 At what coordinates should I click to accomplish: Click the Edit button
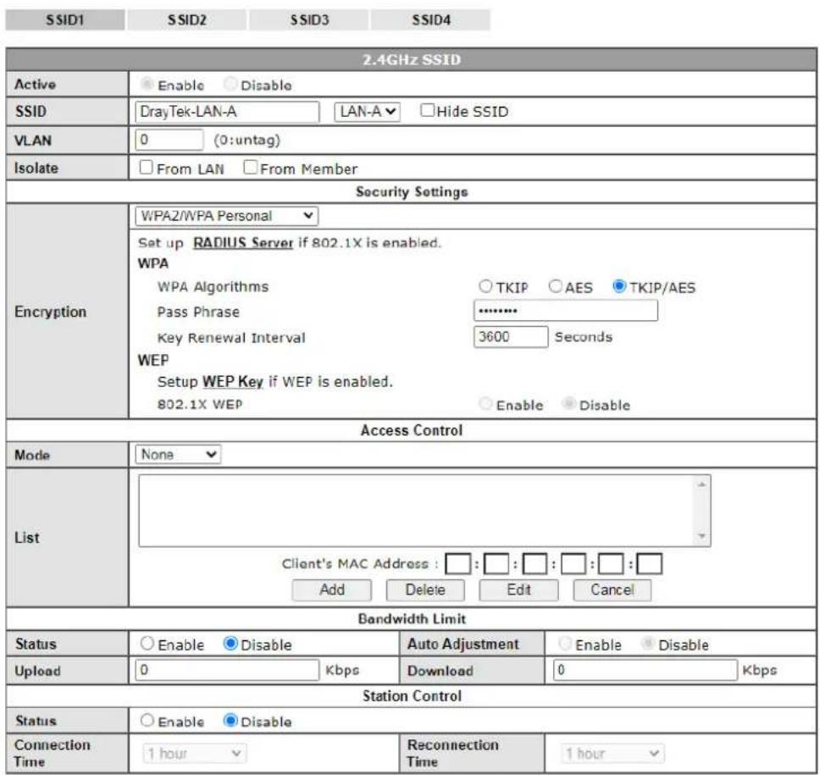point(518,590)
